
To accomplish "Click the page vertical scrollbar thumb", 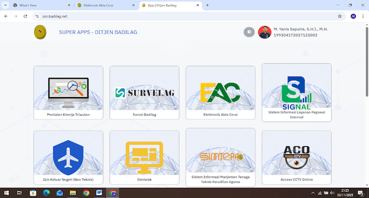I will pyautogui.click(x=367, y=62).
